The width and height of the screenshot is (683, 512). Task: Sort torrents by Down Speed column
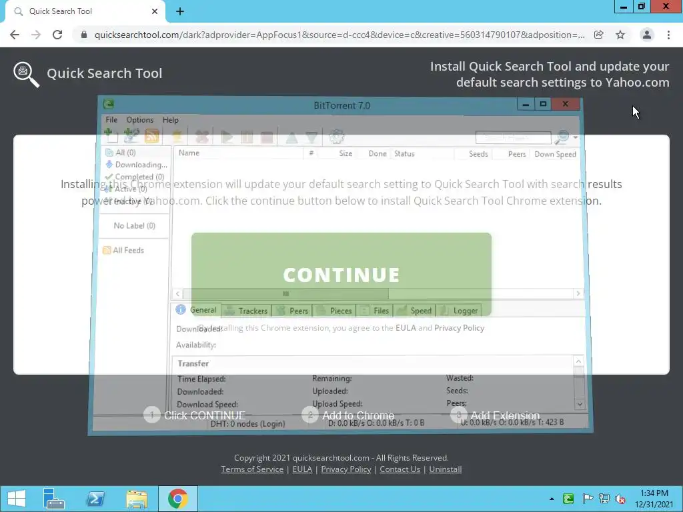click(x=555, y=154)
